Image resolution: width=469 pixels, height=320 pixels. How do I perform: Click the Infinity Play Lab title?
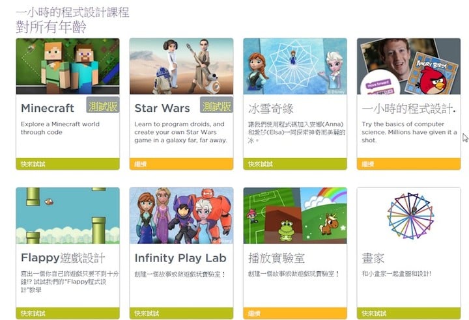tap(180, 258)
